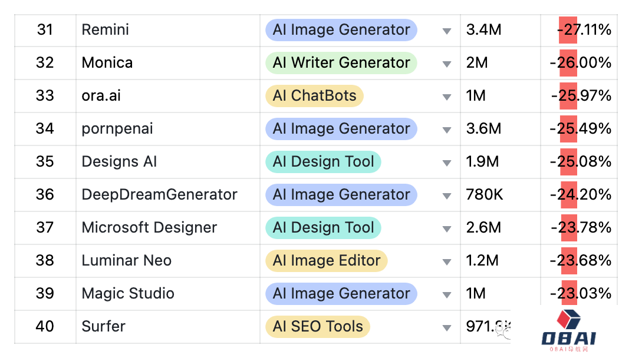The image size is (632, 358).
Task: Select the AI Design Tool tag for Microsoft Designer
Action: coord(323,228)
